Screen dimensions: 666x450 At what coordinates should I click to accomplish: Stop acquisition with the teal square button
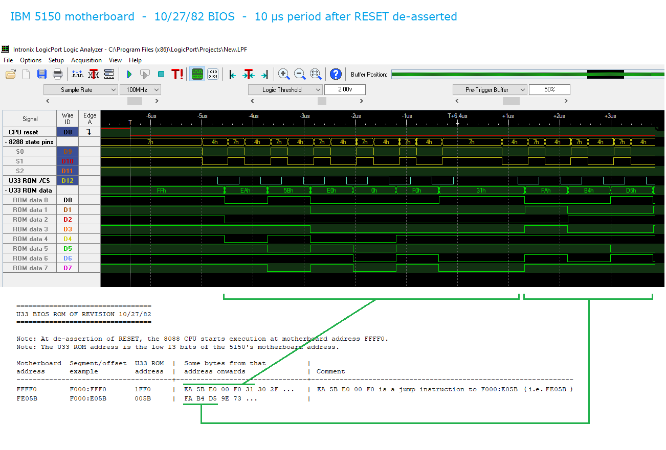pyautogui.click(x=161, y=75)
